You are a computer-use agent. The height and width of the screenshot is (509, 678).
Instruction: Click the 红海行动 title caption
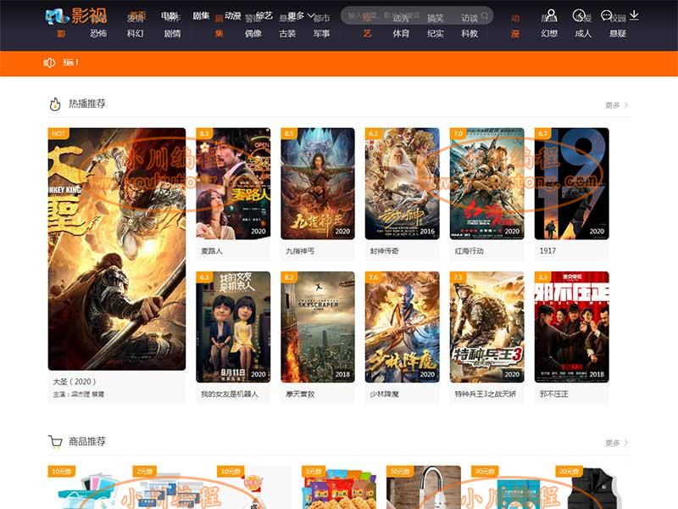(470, 251)
